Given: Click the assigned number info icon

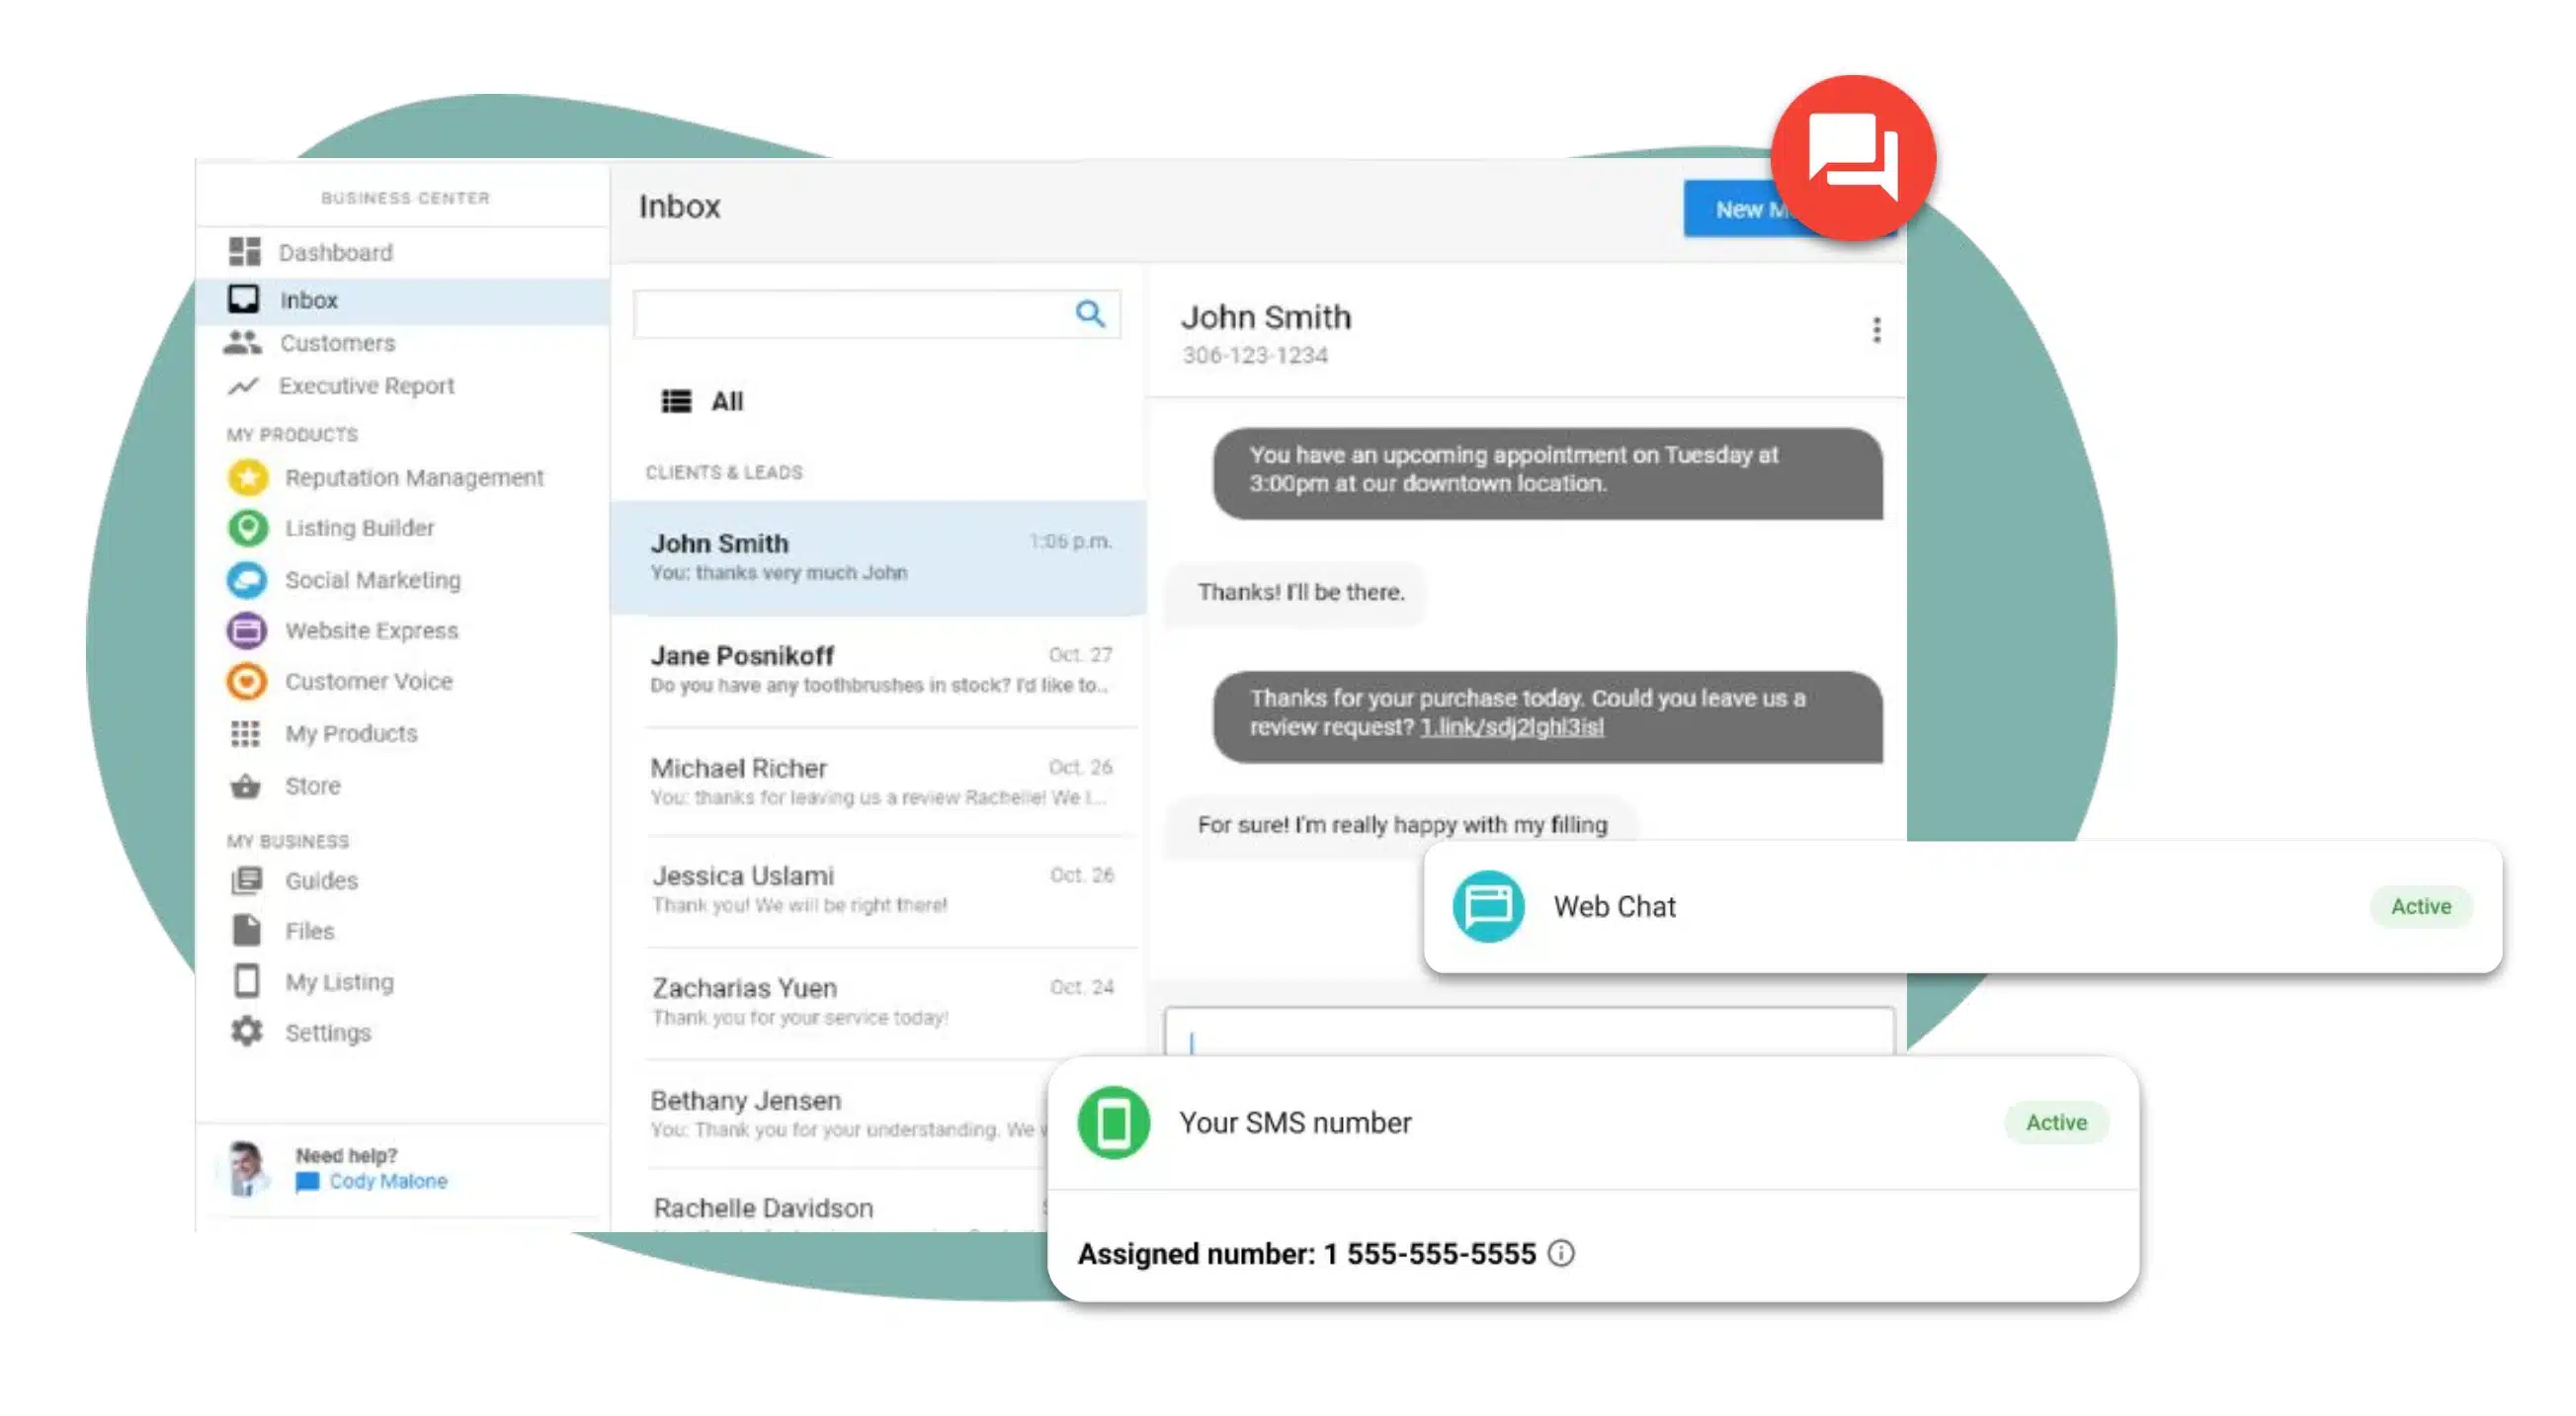Looking at the screenshot, I should point(1560,1253).
